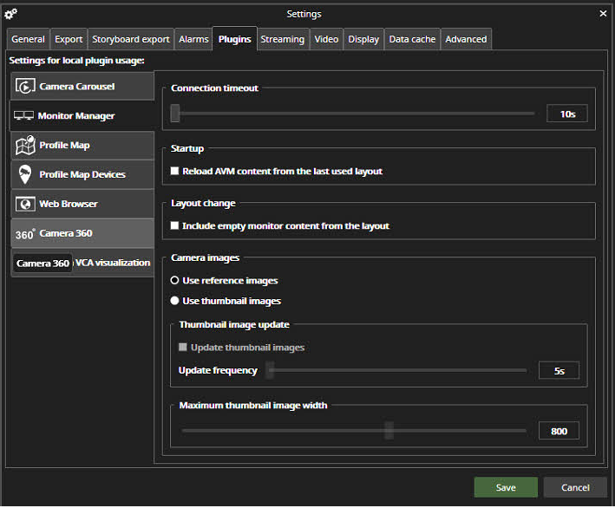Switch to the General tab
Screen dimensions: 615x508
click(x=28, y=40)
